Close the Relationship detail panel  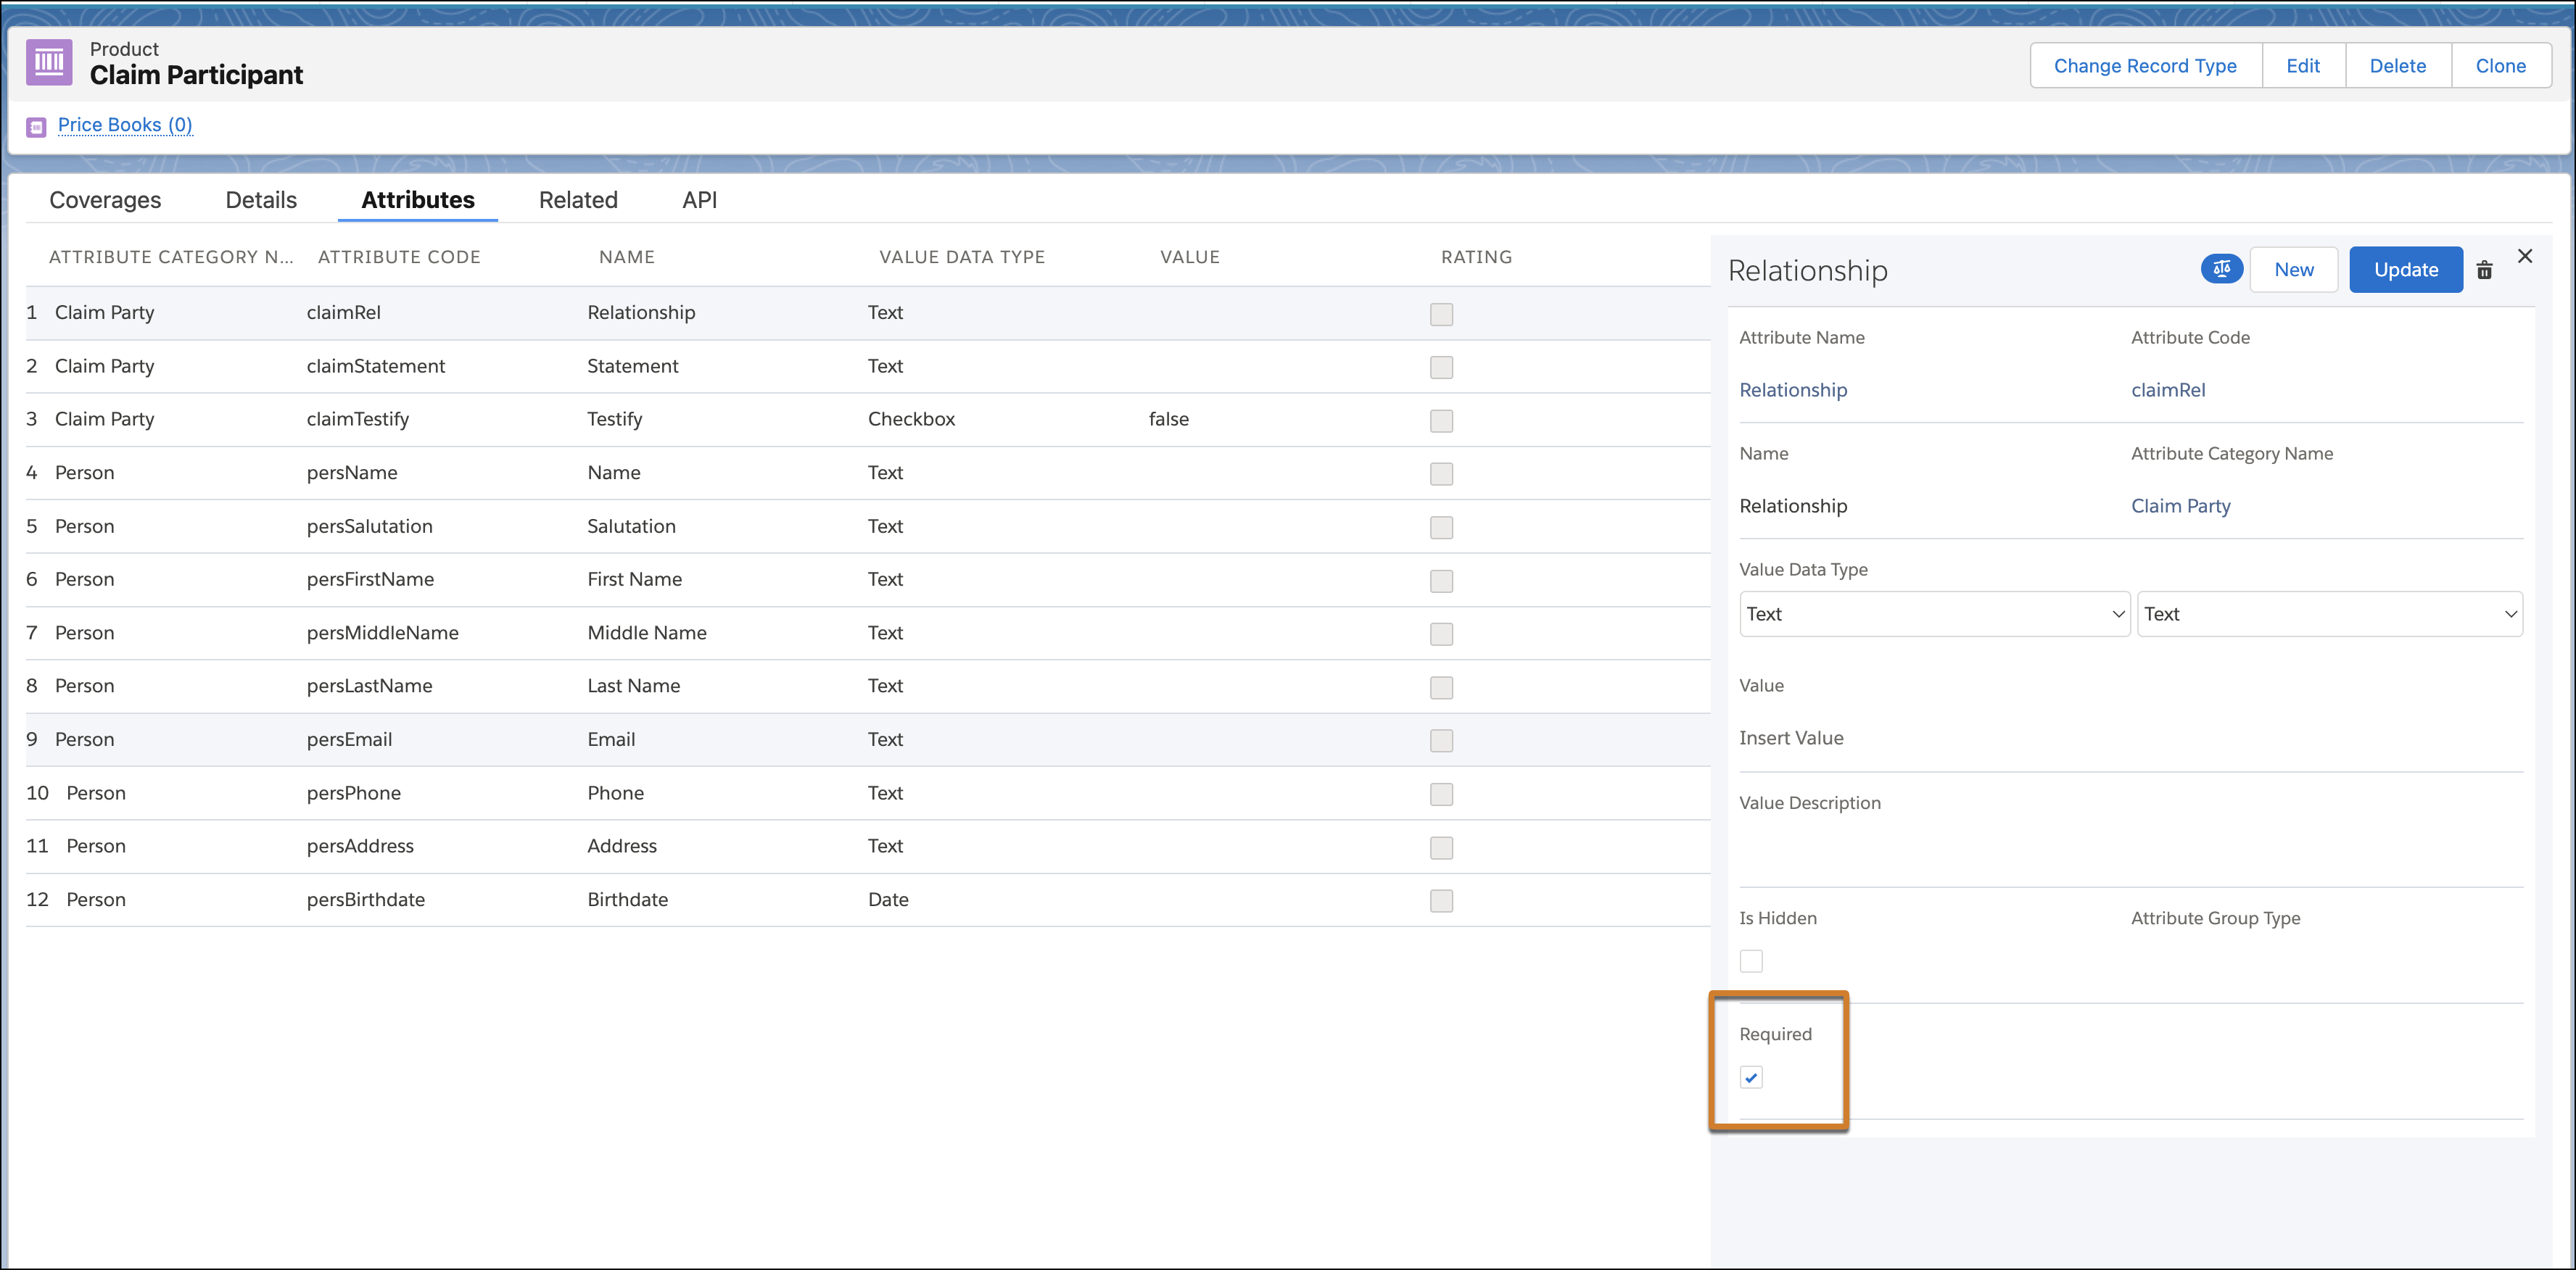[x=2525, y=257]
